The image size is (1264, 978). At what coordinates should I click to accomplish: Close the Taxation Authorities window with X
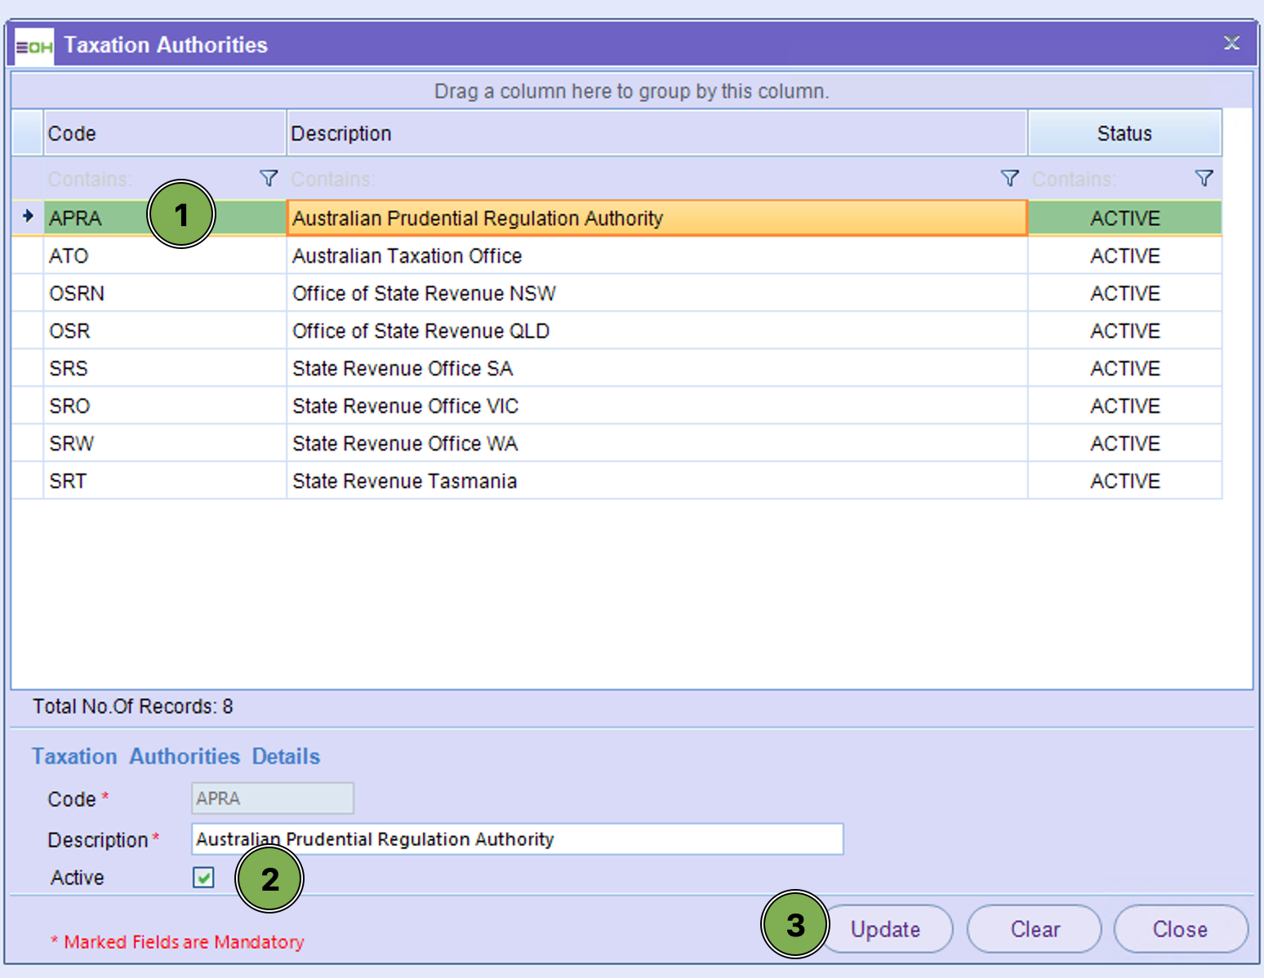click(x=1231, y=43)
